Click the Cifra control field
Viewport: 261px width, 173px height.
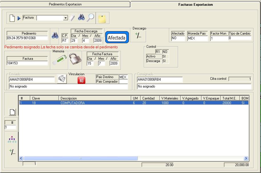(x=240, y=79)
